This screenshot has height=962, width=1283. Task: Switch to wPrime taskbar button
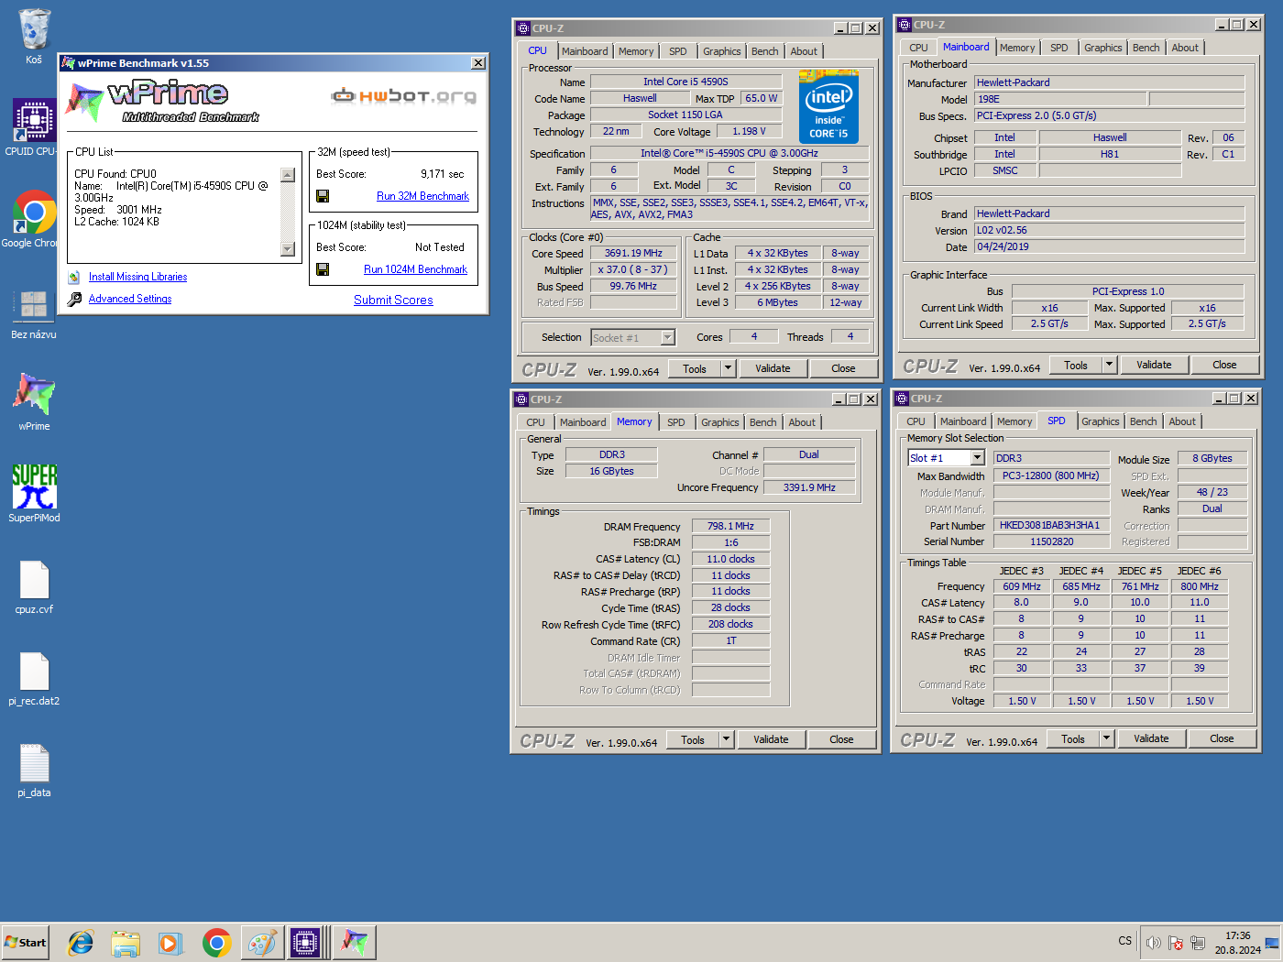point(355,943)
